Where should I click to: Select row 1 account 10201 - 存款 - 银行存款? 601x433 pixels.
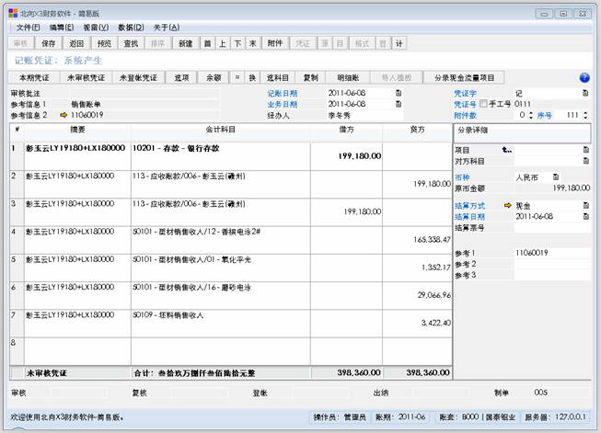tap(221, 156)
